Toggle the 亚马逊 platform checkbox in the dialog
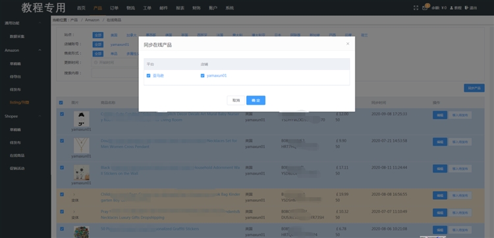The image size is (494, 238). pos(148,76)
